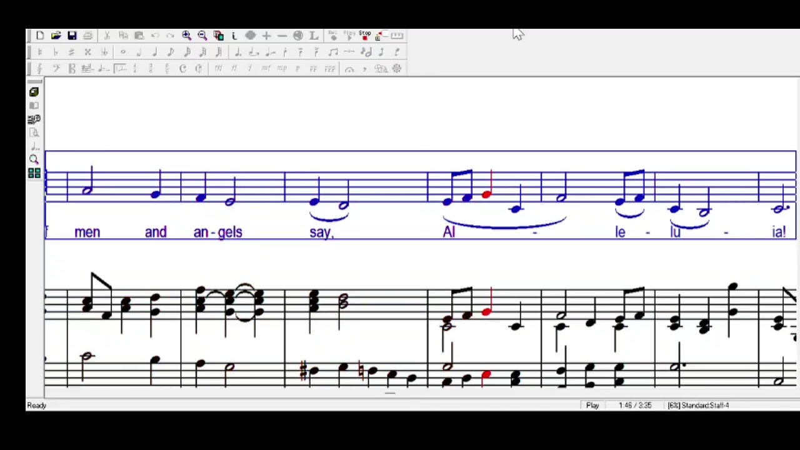Click magnifier icon in side toolbar

(x=34, y=160)
